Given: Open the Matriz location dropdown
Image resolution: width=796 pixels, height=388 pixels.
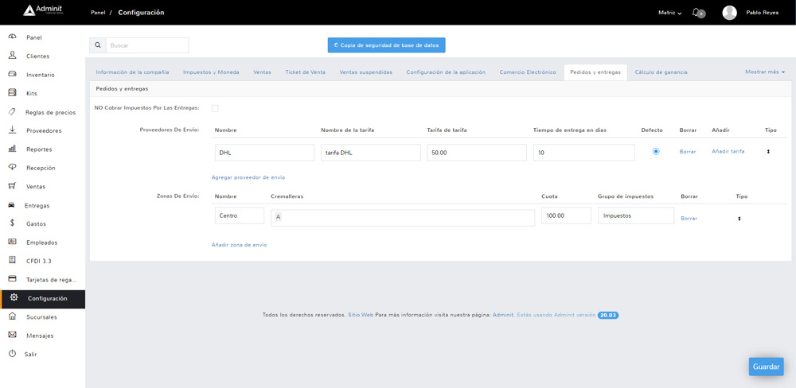Looking at the screenshot, I should [x=669, y=13].
